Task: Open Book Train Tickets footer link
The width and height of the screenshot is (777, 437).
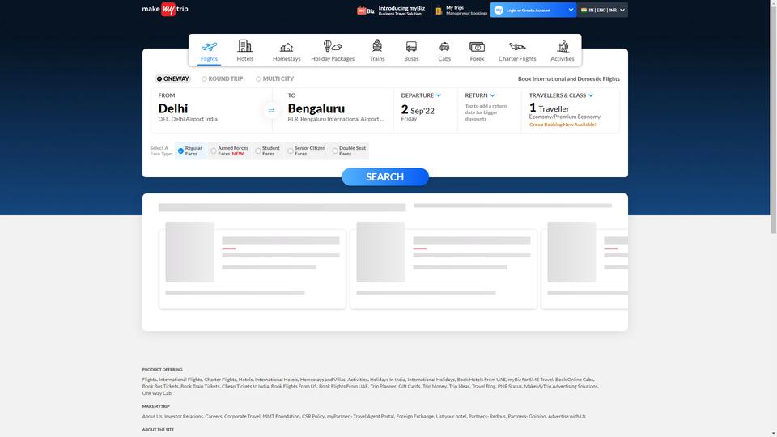Action: tap(200, 387)
